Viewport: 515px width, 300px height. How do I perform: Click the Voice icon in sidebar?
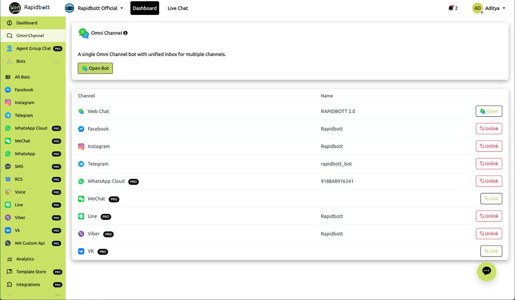click(8, 192)
